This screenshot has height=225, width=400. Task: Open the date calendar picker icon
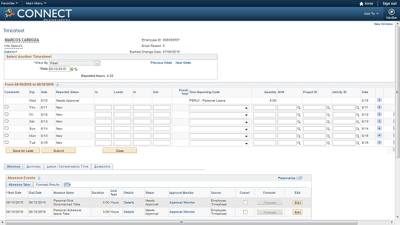click(72, 69)
